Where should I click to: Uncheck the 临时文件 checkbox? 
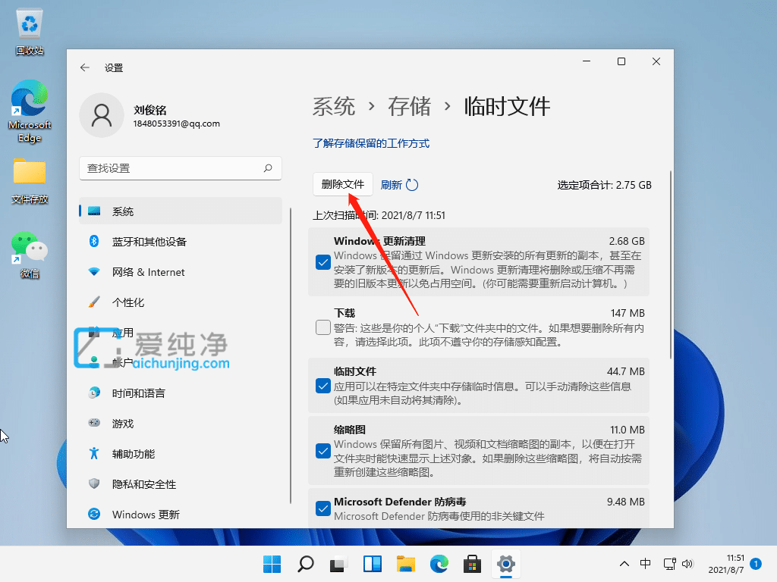[x=323, y=386]
